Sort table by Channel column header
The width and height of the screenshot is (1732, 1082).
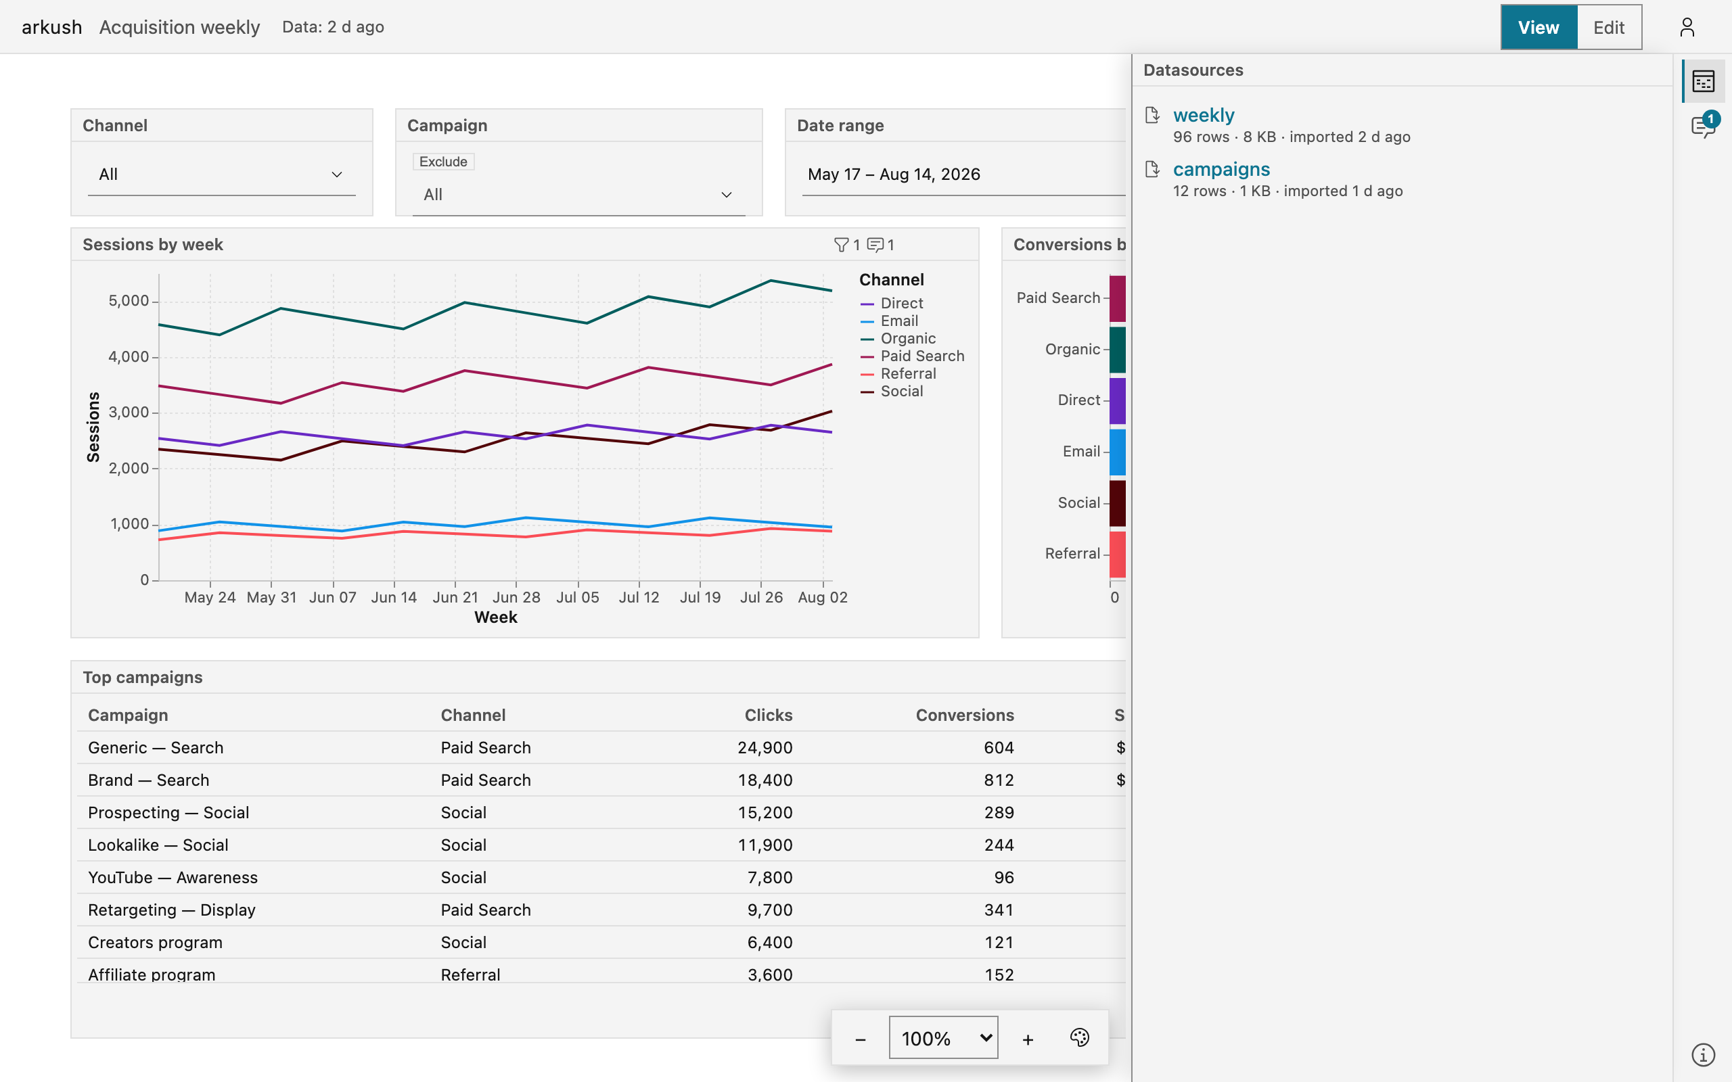(x=473, y=715)
